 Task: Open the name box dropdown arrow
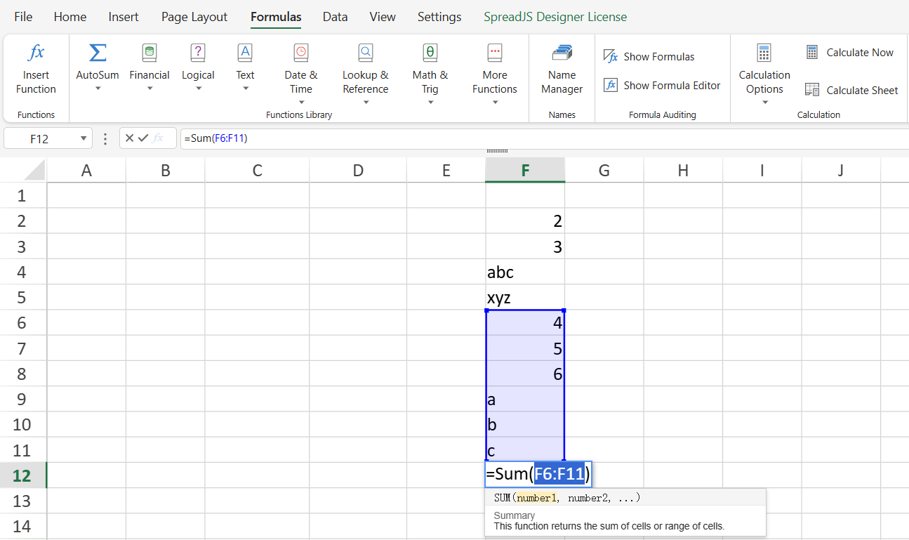(x=84, y=138)
